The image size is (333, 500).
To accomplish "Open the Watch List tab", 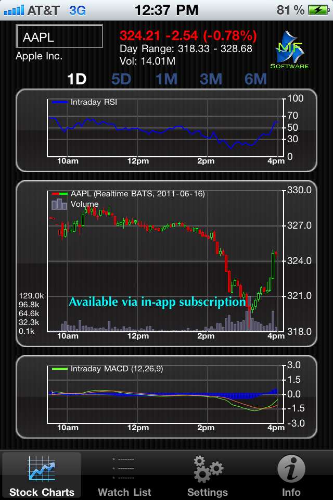I will pos(124,476).
